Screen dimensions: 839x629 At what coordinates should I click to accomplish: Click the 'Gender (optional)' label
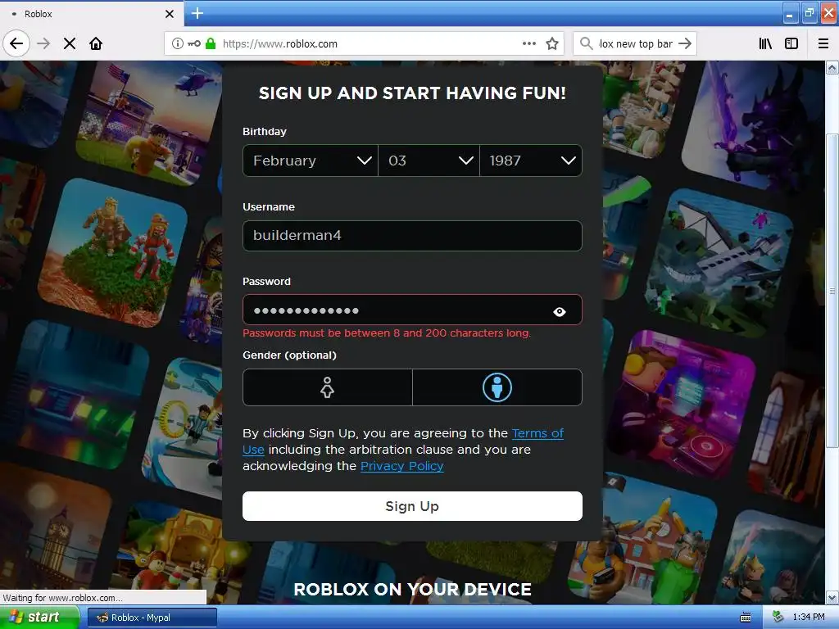289,355
